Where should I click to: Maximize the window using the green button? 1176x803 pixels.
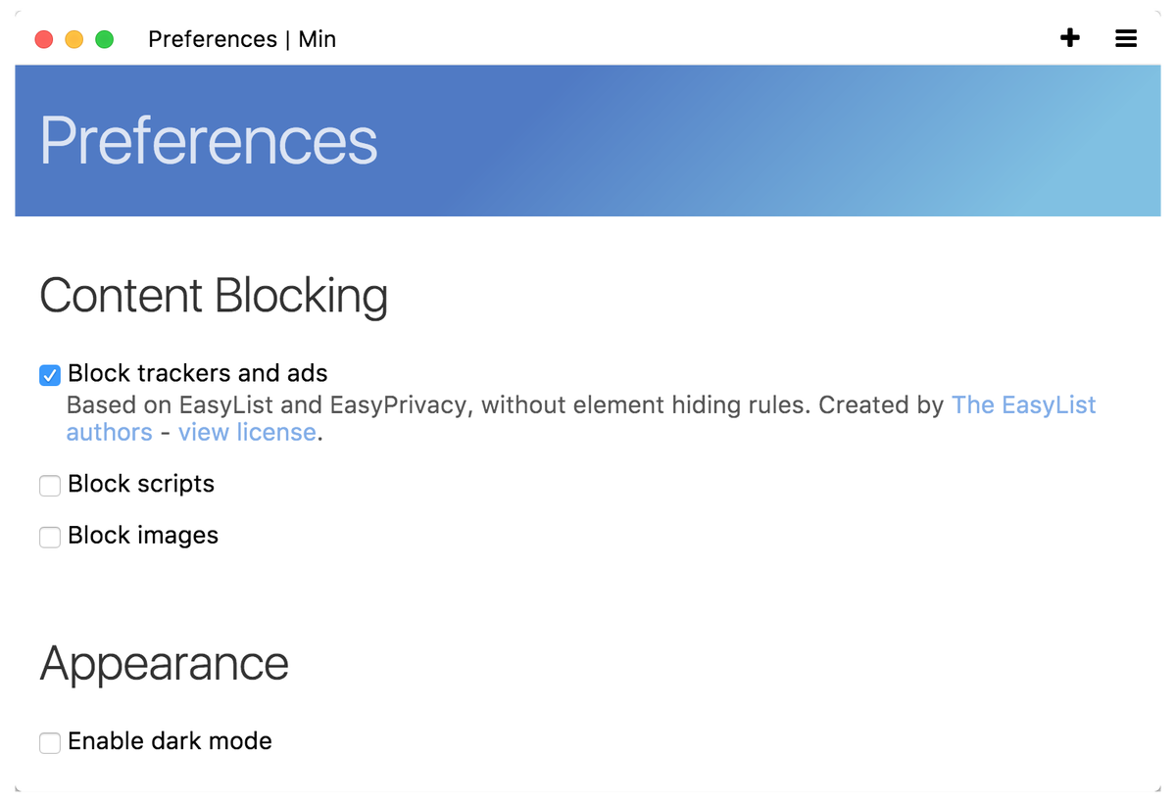(x=104, y=39)
